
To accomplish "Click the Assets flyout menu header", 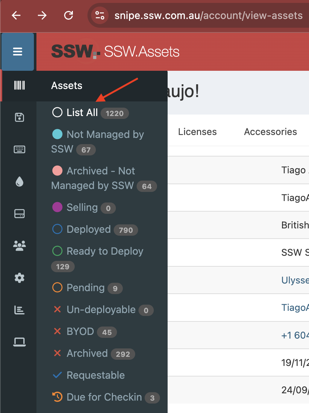I will coord(102,86).
